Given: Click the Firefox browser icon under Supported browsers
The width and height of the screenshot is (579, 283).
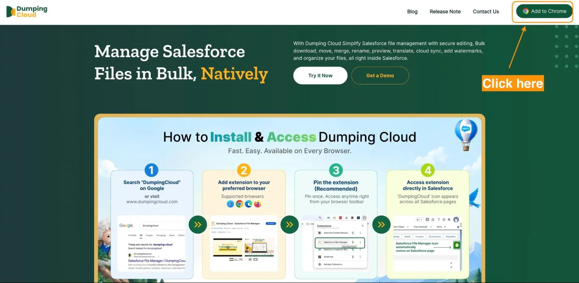Looking at the screenshot, I should (257, 204).
